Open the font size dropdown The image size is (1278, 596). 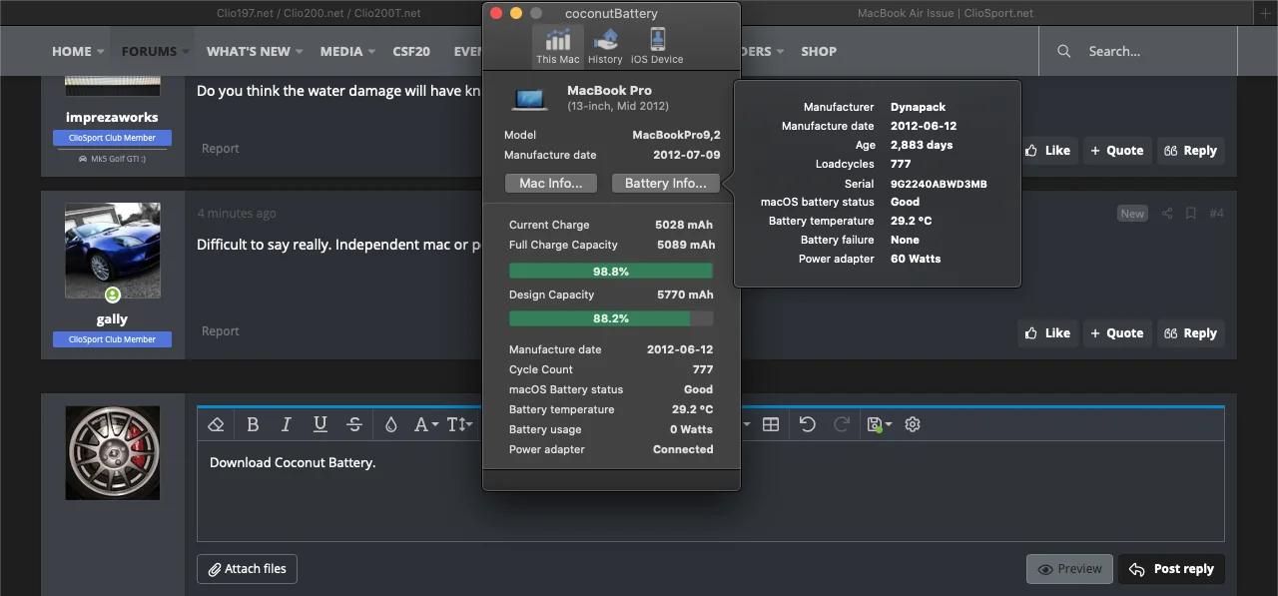click(459, 424)
